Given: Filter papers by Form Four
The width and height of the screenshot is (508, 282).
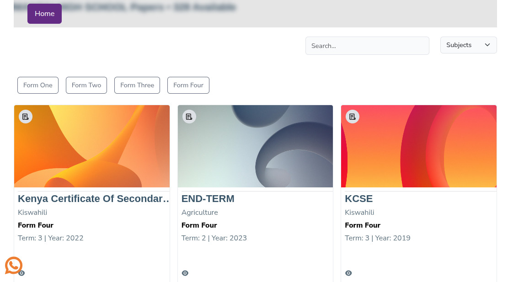Looking at the screenshot, I should point(188,85).
